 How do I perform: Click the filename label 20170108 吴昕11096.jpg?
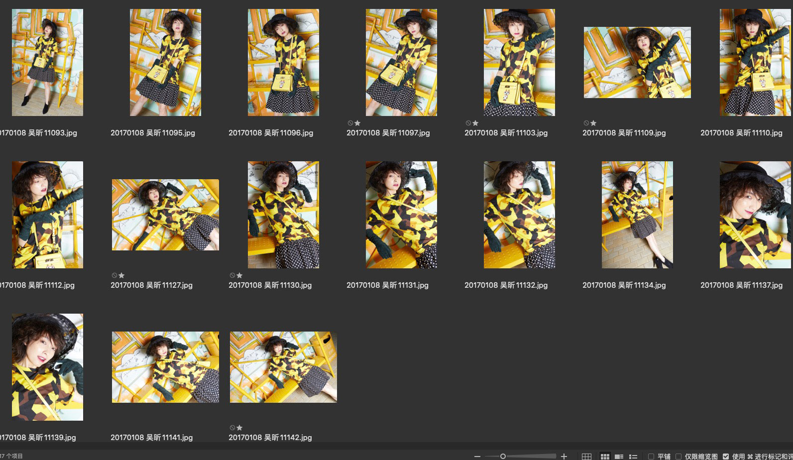(x=270, y=133)
